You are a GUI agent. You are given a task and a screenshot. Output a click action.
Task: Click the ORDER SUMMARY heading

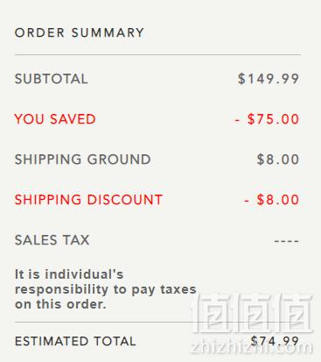[80, 32]
